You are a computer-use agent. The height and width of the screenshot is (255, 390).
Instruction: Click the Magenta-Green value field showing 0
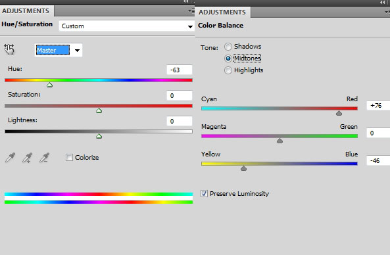coord(378,133)
